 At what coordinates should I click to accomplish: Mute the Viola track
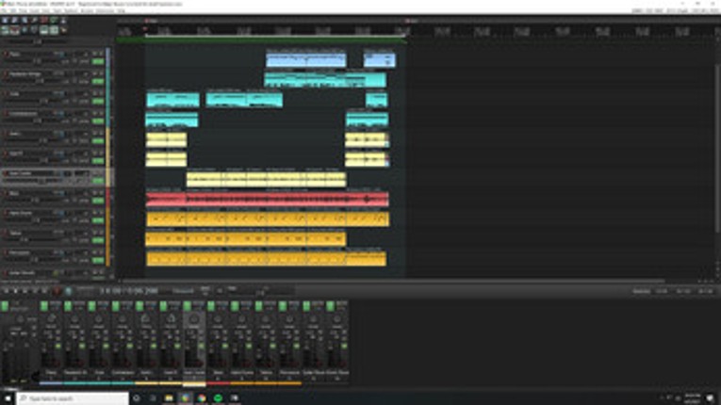pyautogui.click(x=95, y=93)
